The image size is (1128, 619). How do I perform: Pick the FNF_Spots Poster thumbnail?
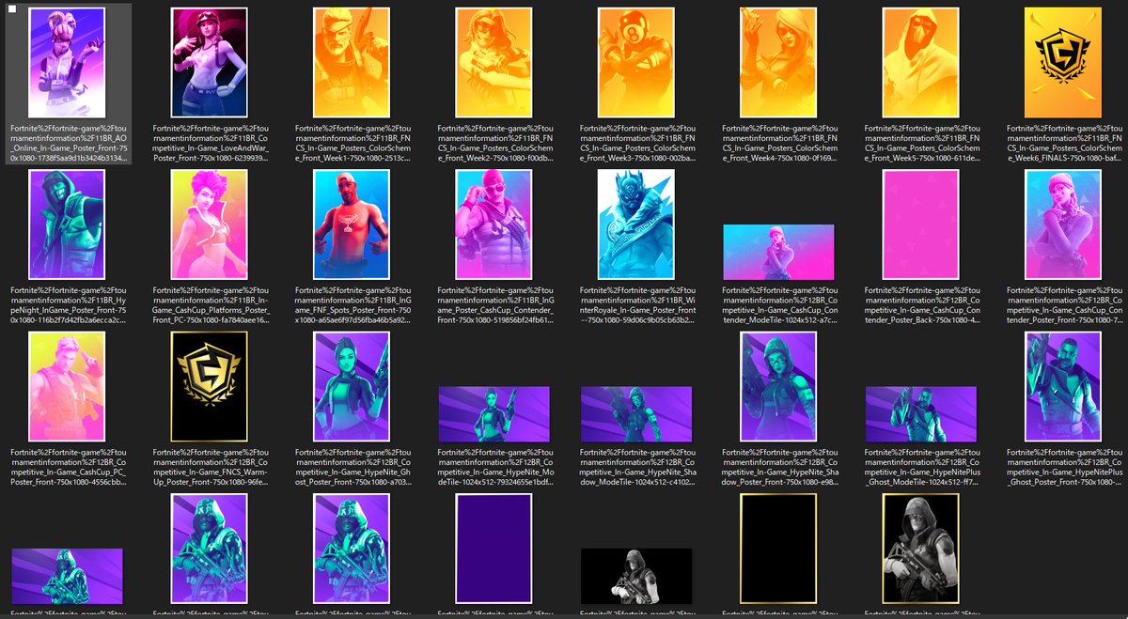[352, 225]
